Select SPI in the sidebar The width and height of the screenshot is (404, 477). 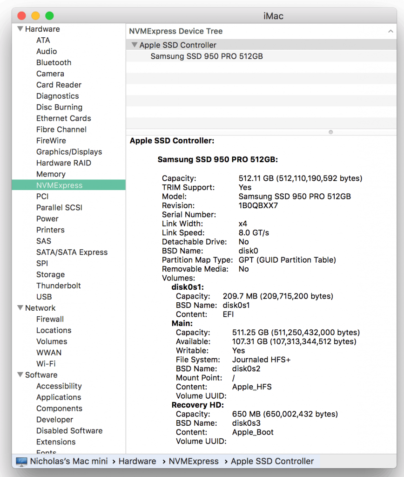tap(42, 264)
